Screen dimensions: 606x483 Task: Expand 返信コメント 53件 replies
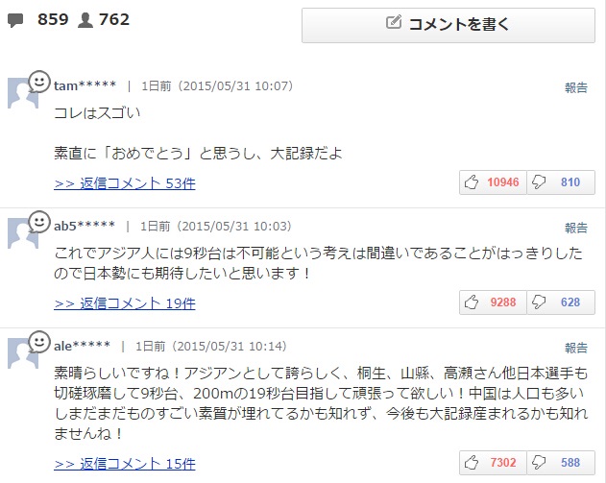point(125,183)
